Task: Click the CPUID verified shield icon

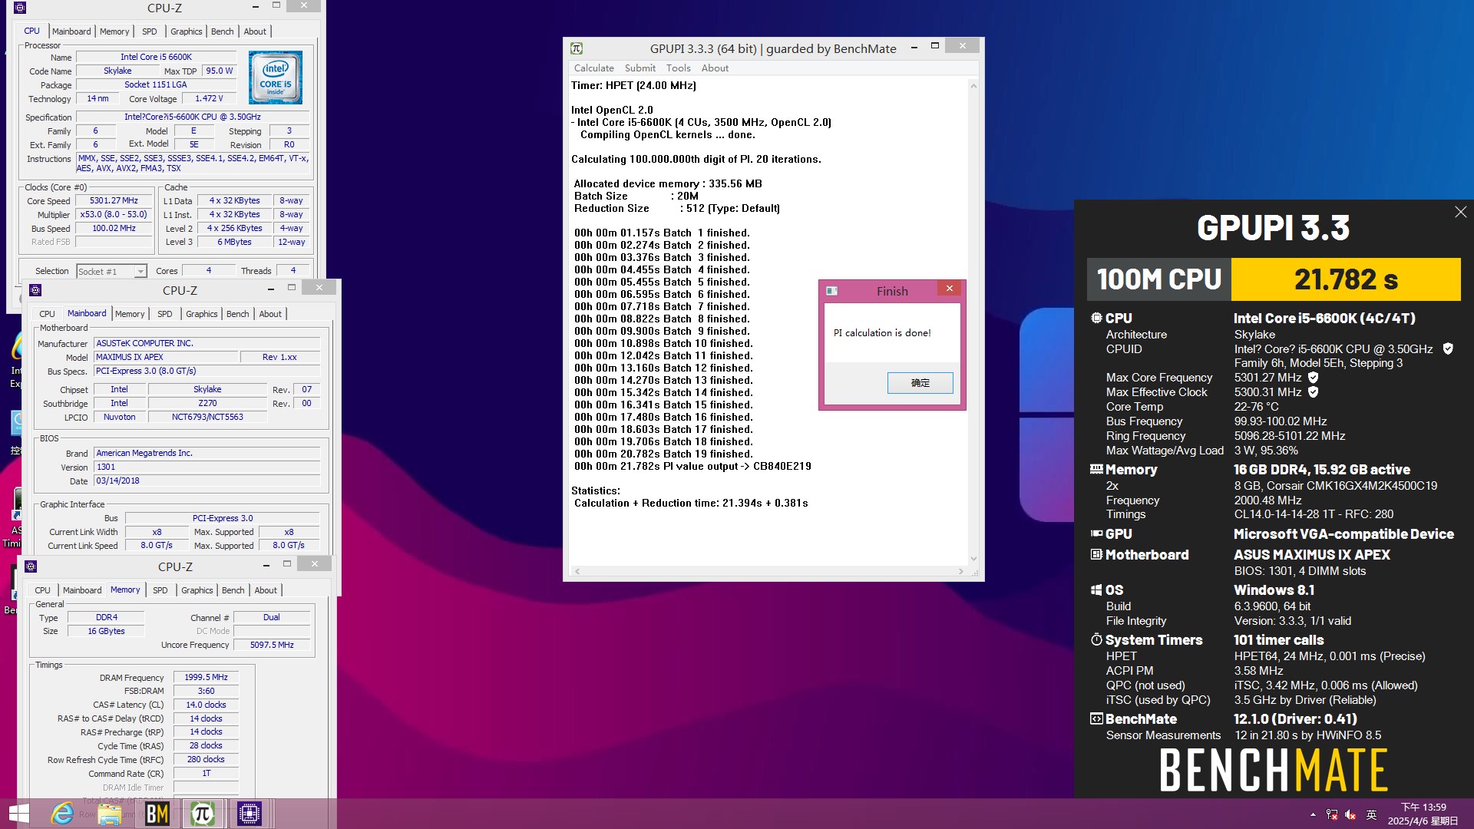Action: pos(1448,348)
